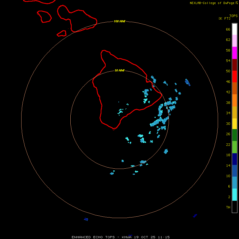This screenshot has height=239, width=239.
Task: Click the 22 value on the legend
Action: tap(228, 144)
